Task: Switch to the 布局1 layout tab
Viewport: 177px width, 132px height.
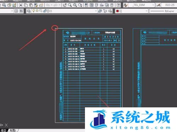Action: [13, 130]
